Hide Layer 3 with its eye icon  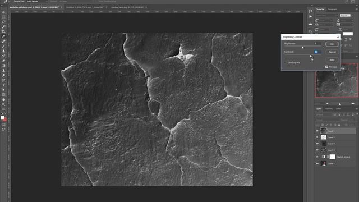(317, 144)
